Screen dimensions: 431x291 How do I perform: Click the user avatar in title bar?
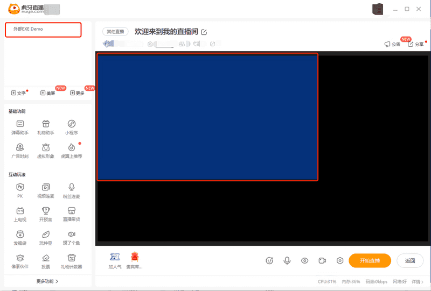(378, 9)
